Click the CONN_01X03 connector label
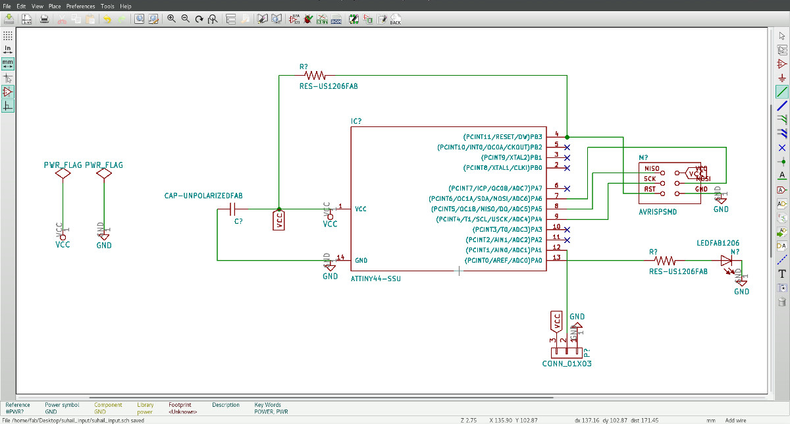 (x=567, y=363)
